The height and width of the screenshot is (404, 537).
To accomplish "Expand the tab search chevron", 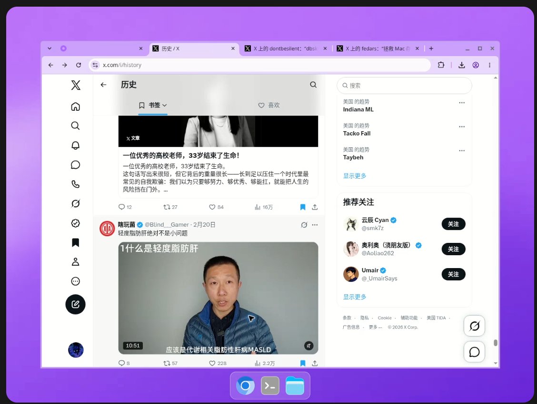I will [50, 48].
